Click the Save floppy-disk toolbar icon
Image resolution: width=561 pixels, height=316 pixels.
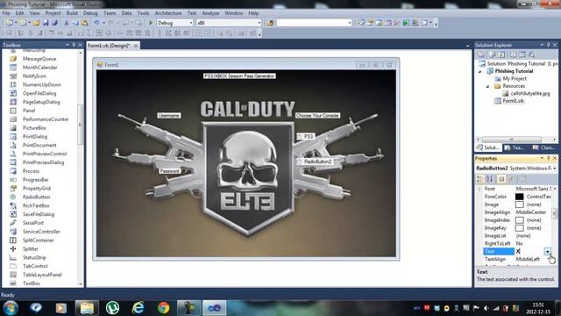(46, 23)
